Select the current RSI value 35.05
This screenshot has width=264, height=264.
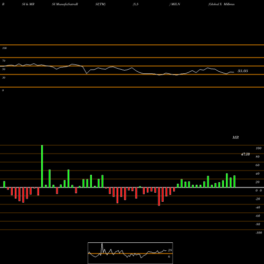(x=243, y=71)
